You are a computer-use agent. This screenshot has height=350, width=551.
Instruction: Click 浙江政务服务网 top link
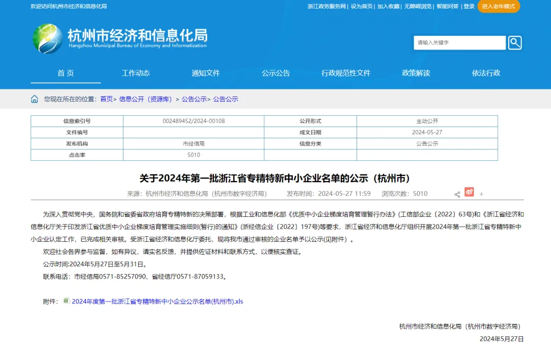[327, 6]
